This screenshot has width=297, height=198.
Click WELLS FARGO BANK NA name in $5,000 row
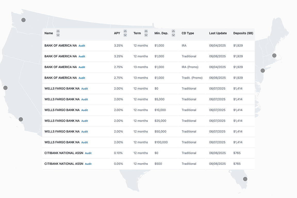point(62,99)
